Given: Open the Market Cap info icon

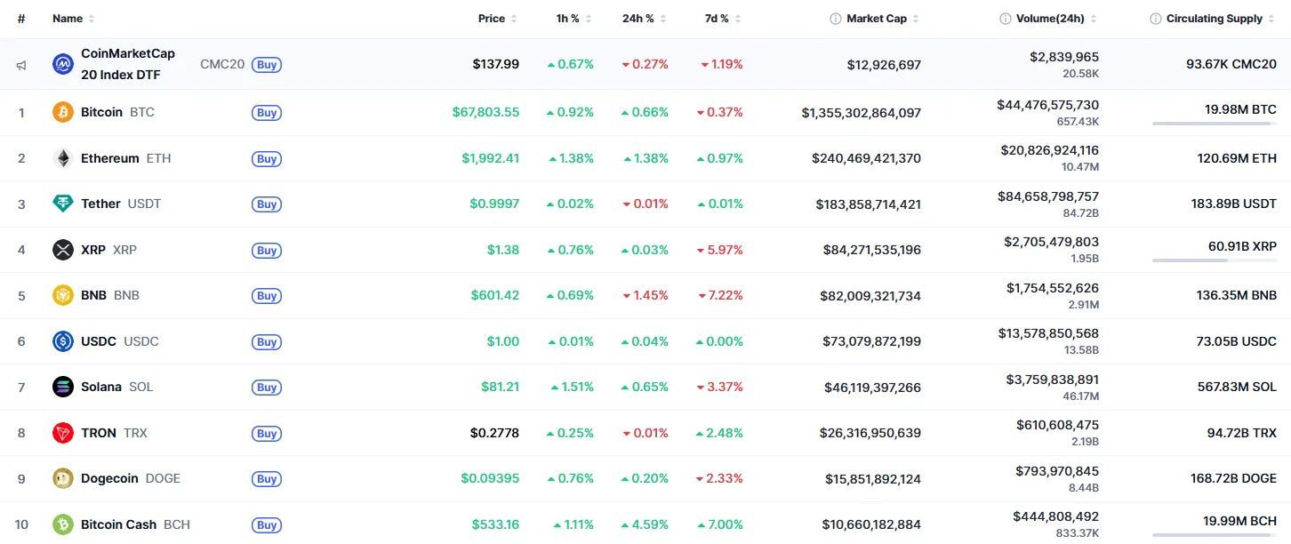Looking at the screenshot, I should click(835, 18).
